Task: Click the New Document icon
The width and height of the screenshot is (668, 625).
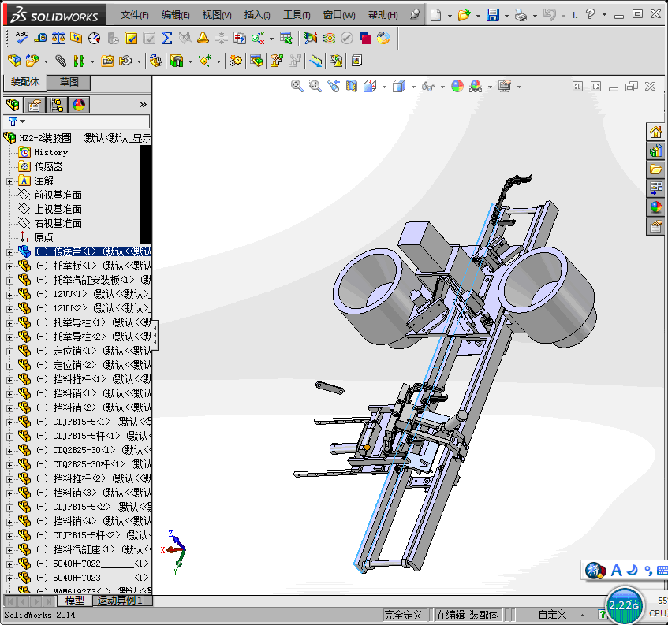Action: tap(435, 15)
